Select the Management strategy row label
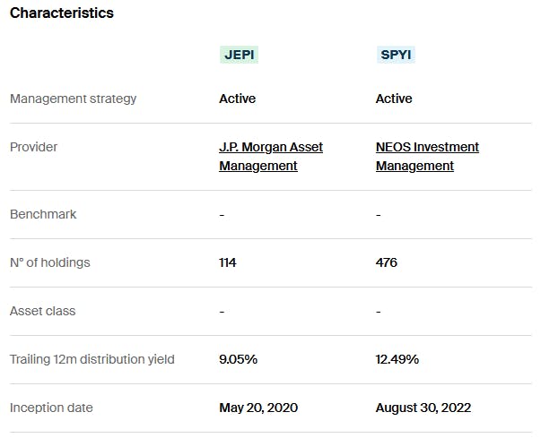Screen dimensions: 541x438 pyautogui.click(x=74, y=99)
